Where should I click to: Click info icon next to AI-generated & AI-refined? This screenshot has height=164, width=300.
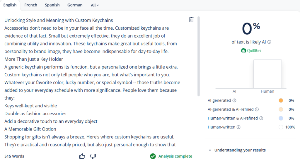pos(257,109)
